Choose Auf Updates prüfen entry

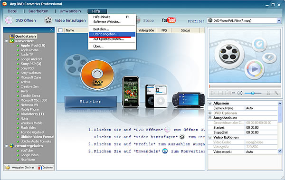tap(112, 39)
